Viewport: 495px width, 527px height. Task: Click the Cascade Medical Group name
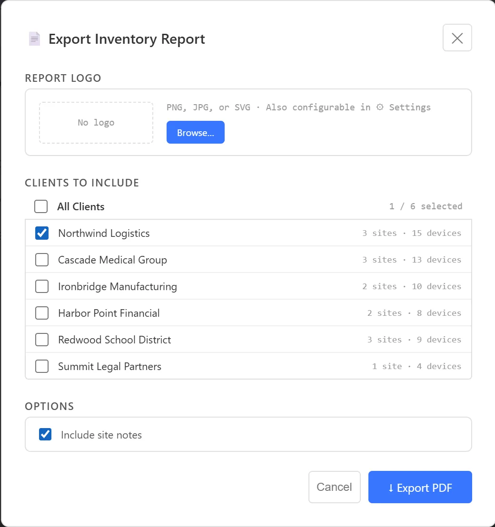tap(113, 260)
